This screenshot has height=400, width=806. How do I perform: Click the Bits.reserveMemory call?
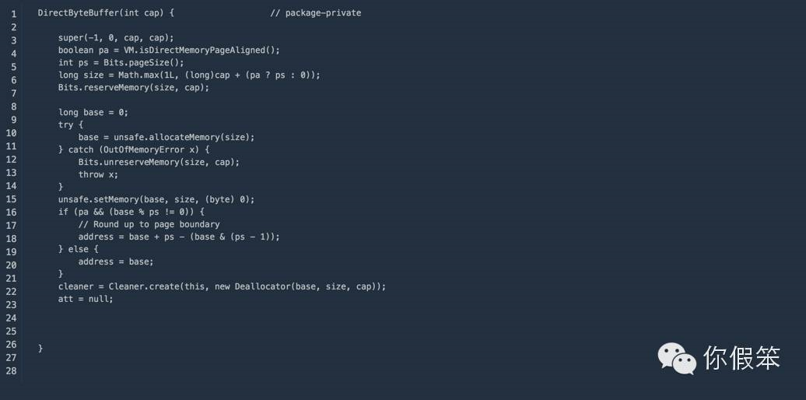point(134,87)
